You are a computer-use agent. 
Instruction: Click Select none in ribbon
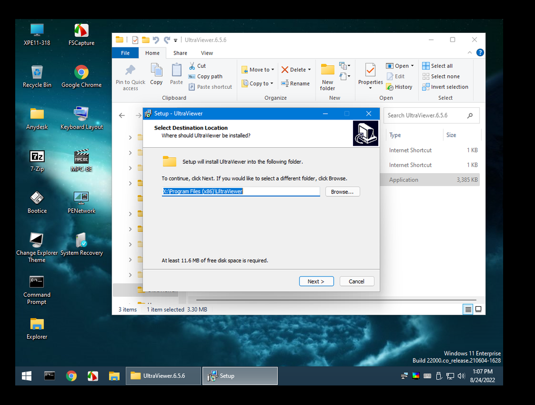click(x=441, y=76)
